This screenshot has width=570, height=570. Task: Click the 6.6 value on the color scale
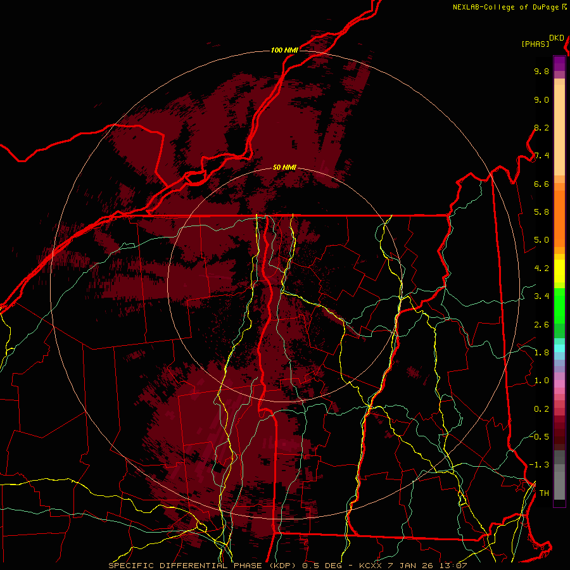pyautogui.click(x=541, y=184)
